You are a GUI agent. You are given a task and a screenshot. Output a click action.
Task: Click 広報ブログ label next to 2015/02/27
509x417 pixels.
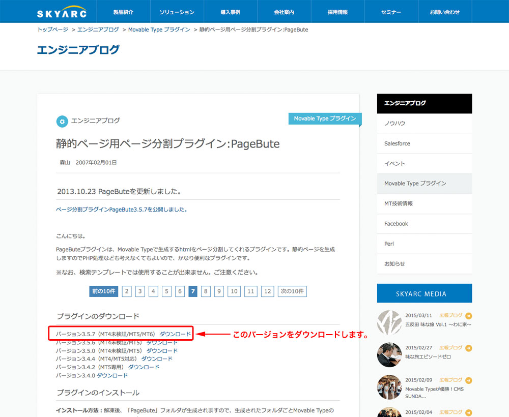tap(450, 348)
